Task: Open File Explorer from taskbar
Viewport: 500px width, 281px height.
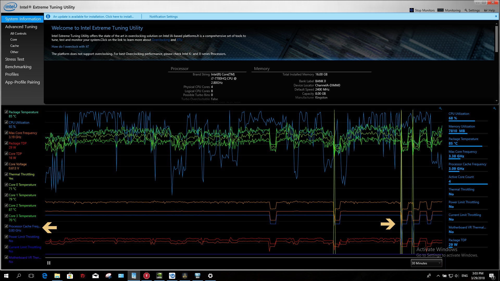Action: click(x=57, y=276)
